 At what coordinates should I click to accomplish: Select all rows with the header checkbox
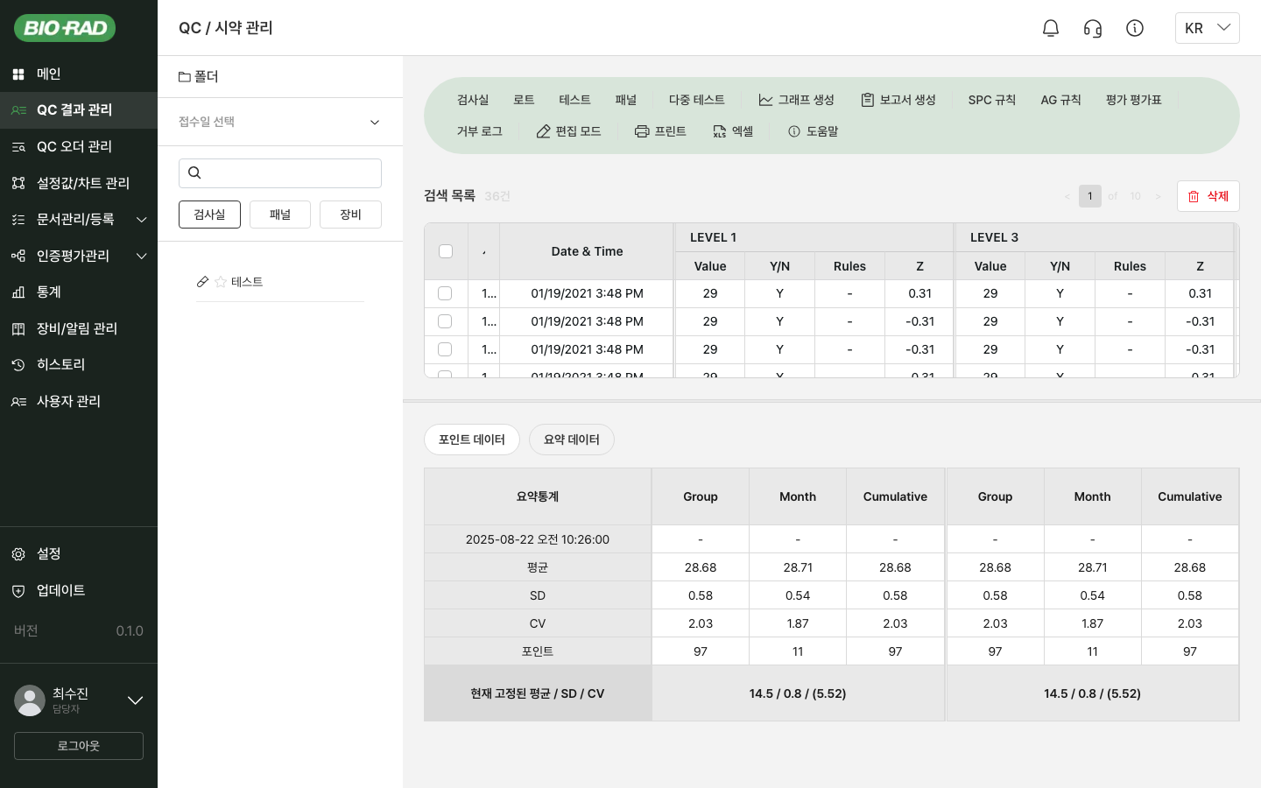(446, 251)
